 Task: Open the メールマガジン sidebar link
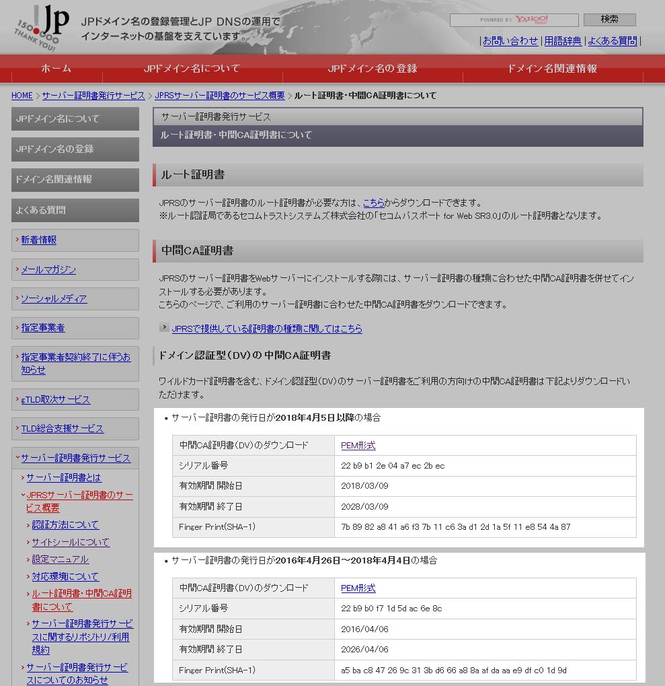coord(48,269)
